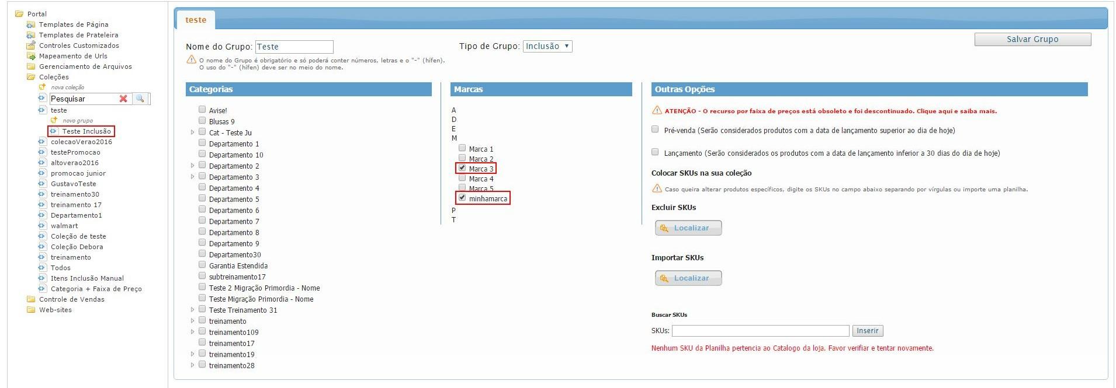Click the Nome do Grupo input field
This screenshot has width=1116, height=388.
click(x=294, y=47)
